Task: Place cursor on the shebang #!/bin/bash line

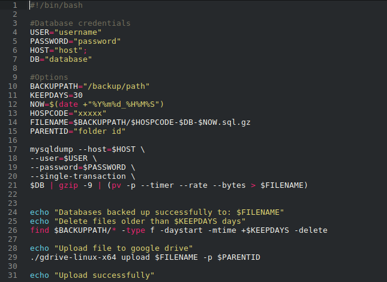Action: click(56, 5)
